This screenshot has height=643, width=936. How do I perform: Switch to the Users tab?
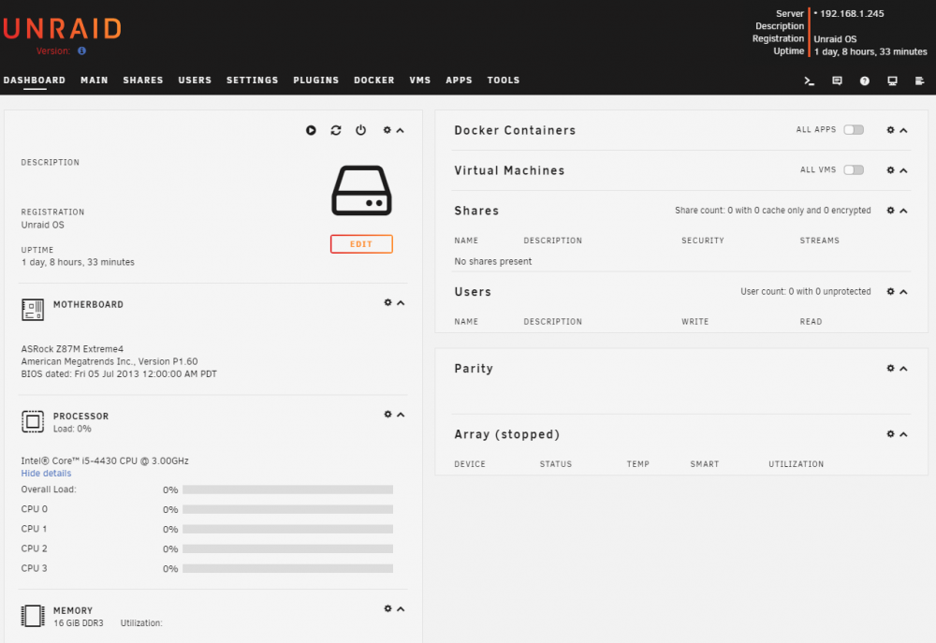[195, 80]
